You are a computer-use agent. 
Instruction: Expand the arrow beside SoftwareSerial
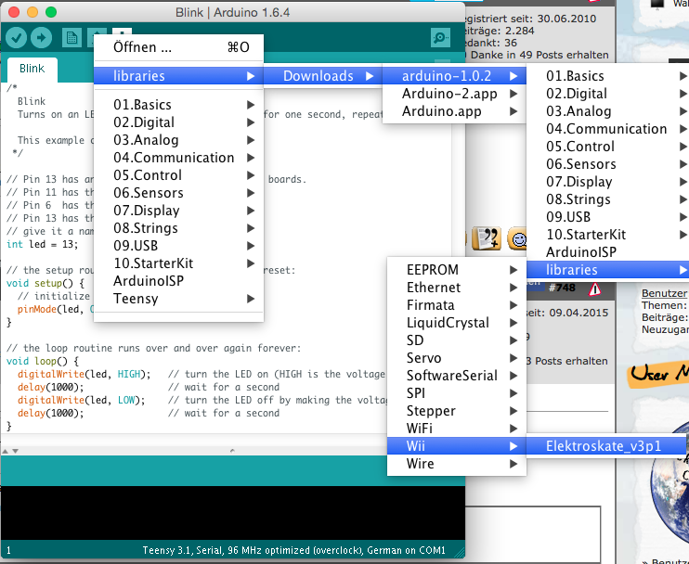point(513,376)
